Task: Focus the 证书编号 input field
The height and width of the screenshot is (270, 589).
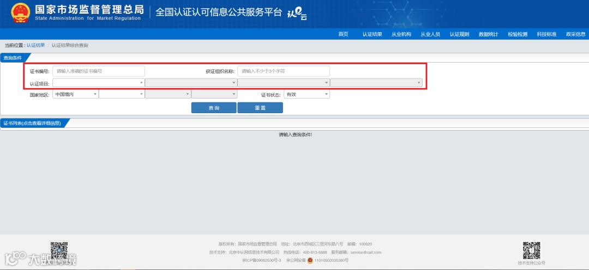Action: 98,71
